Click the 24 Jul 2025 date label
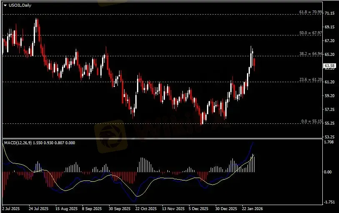Viewport: 339px width, 213px height. point(38,209)
